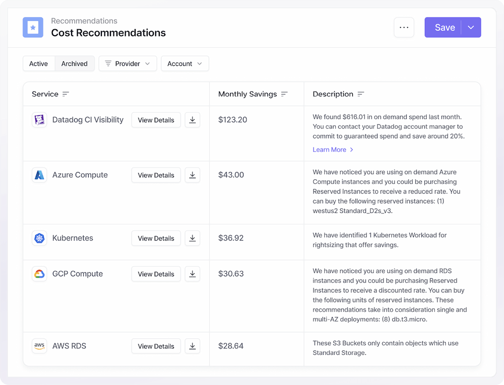View Details for Kubernetes
504x385 pixels.
tap(156, 239)
